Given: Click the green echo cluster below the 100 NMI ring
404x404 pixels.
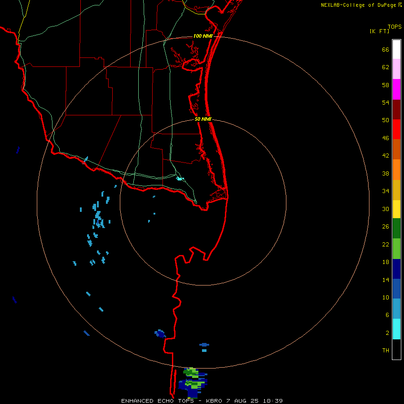Looking at the screenshot, I should [193, 383].
